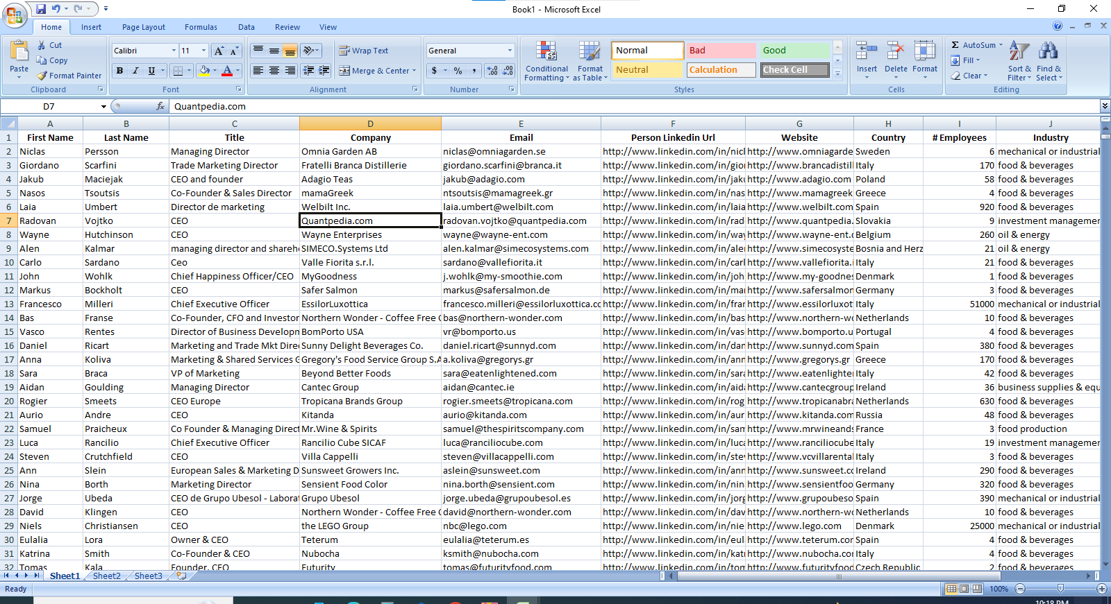
Task: Open the Insert ribbon tab
Action: pos(91,27)
